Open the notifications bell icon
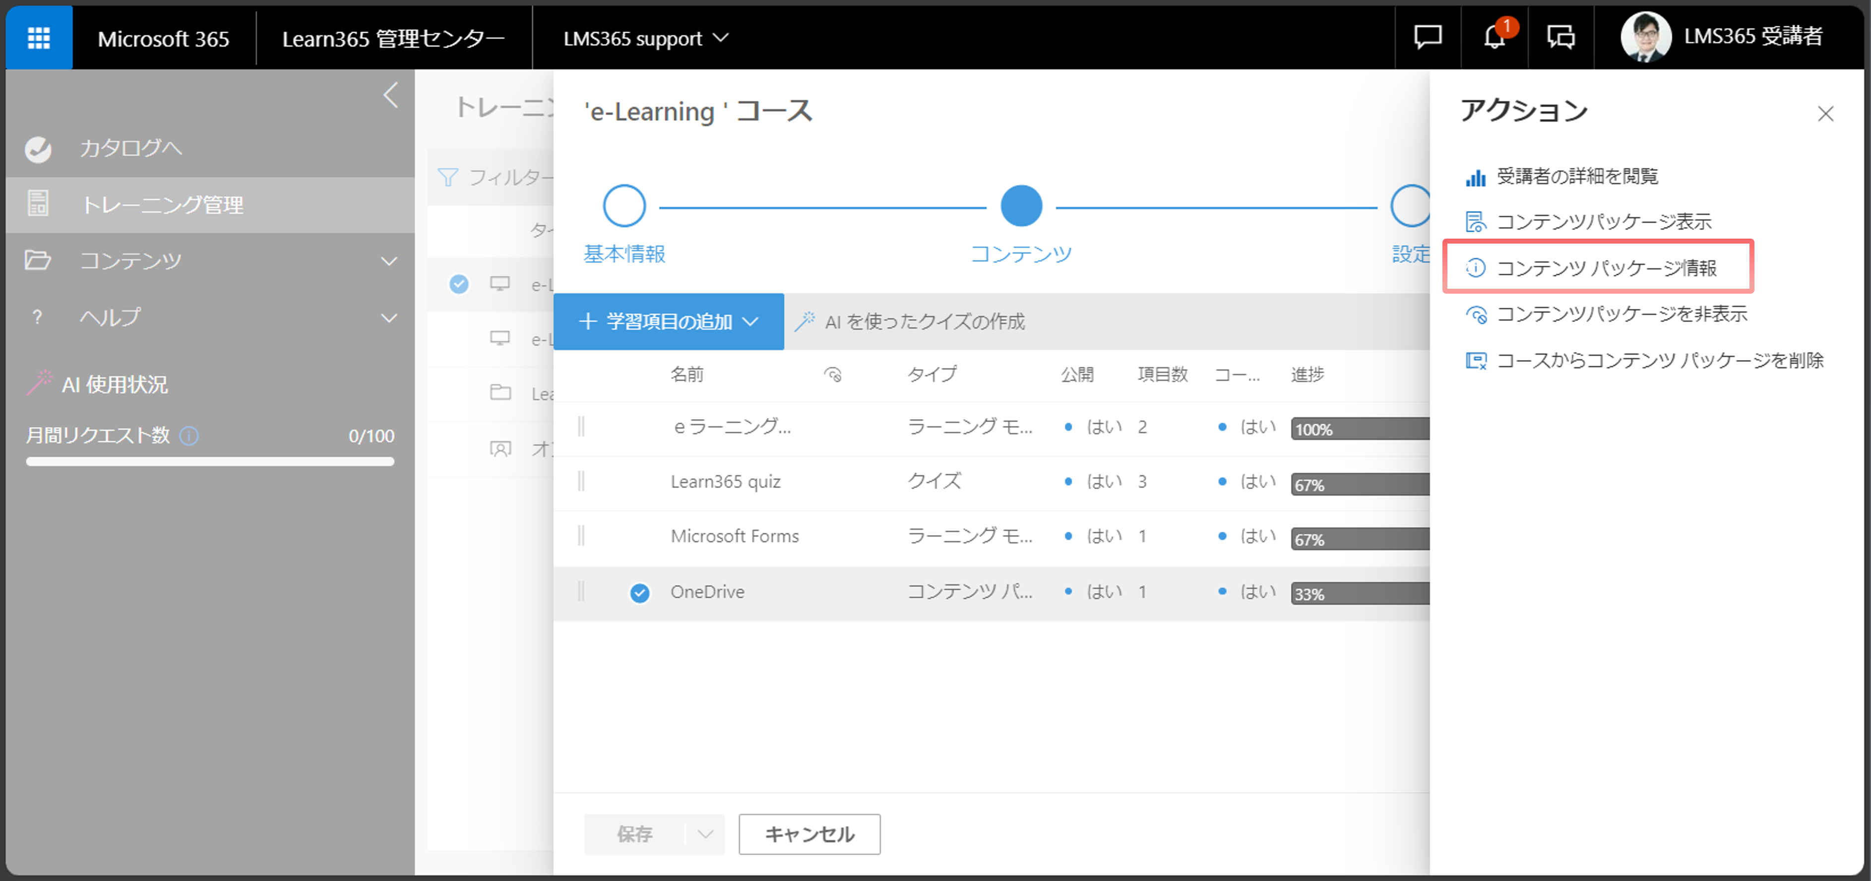 [x=1495, y=36]
